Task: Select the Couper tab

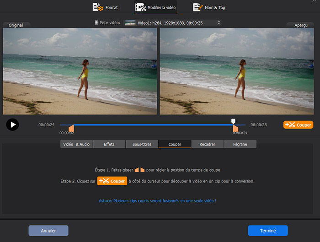Action: pyautogui.click(x=175, y=144)
